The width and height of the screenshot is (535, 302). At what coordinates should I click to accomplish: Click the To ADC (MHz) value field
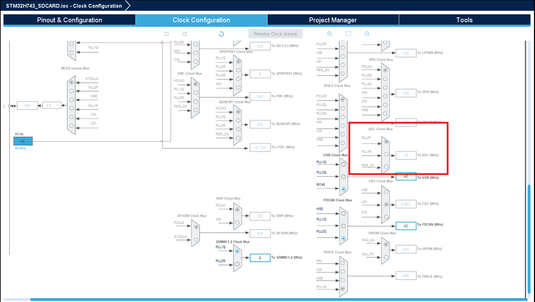coord(406,155)
